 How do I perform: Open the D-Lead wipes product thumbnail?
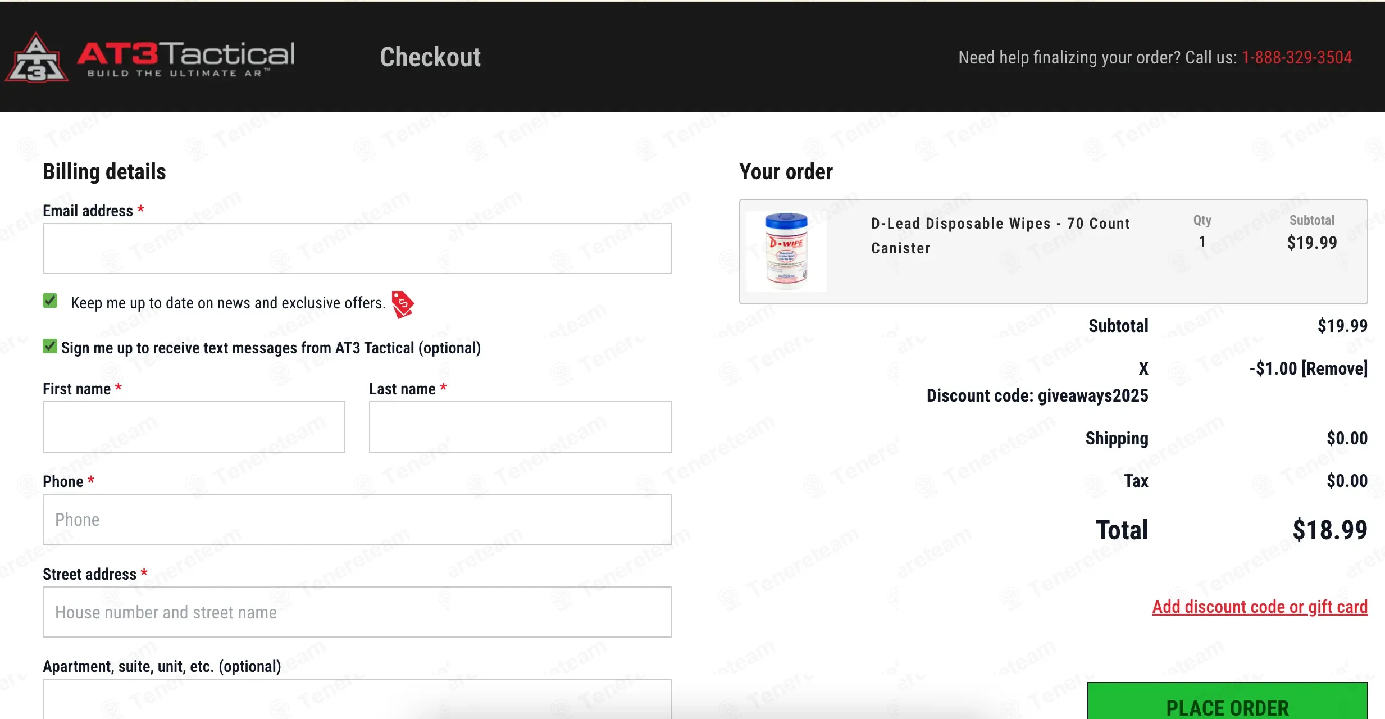786,251
